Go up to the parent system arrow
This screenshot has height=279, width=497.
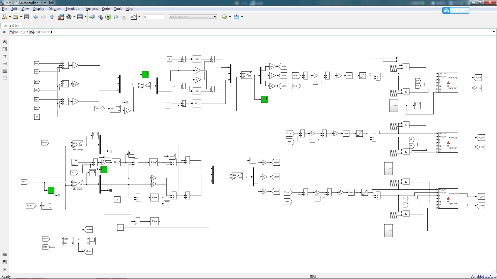coord(52,17)
